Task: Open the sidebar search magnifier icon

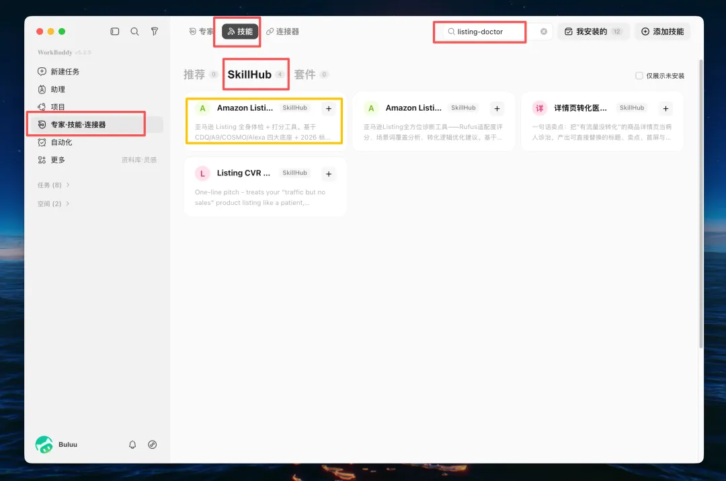Action: coord(134,32)
